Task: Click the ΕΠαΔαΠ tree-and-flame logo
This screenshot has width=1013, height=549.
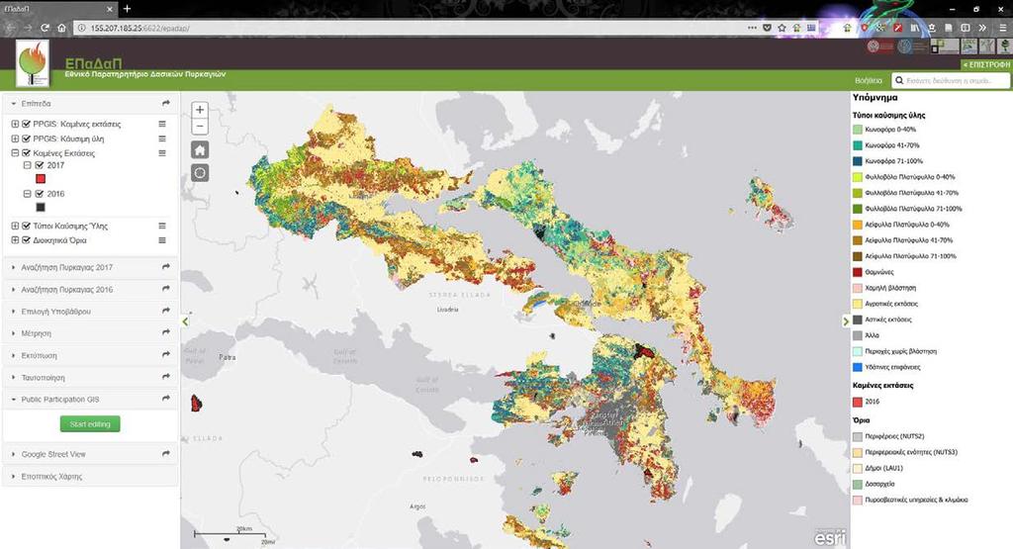Action: (33, 62)
